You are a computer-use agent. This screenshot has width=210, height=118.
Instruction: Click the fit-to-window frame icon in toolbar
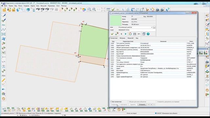pos(103,10)
